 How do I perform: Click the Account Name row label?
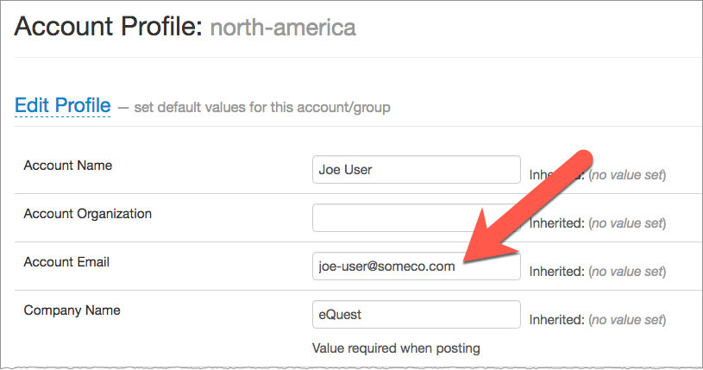pos(68,165)
